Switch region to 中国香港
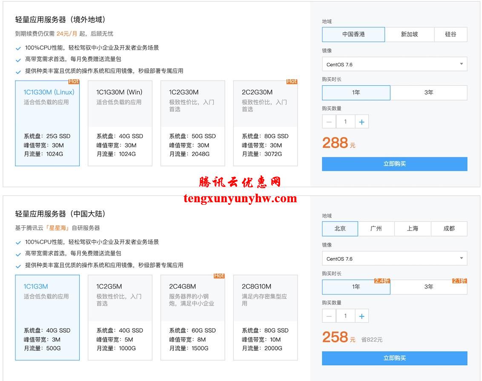The height and width of the screenshot is (381, 482). pos(353,34)
